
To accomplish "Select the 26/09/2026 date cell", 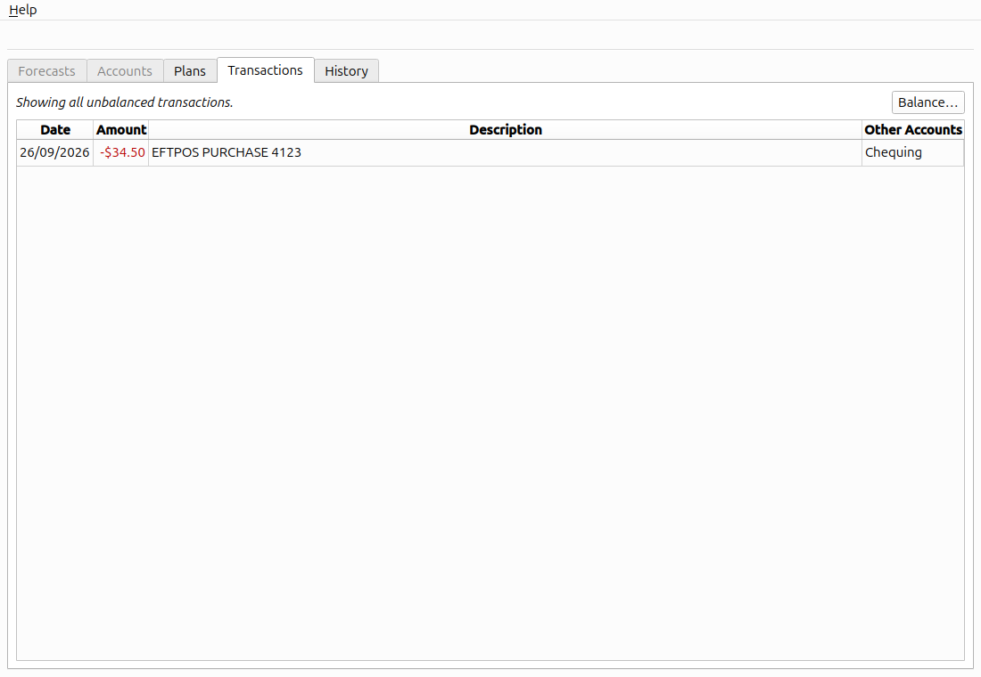I will point(55,152).
